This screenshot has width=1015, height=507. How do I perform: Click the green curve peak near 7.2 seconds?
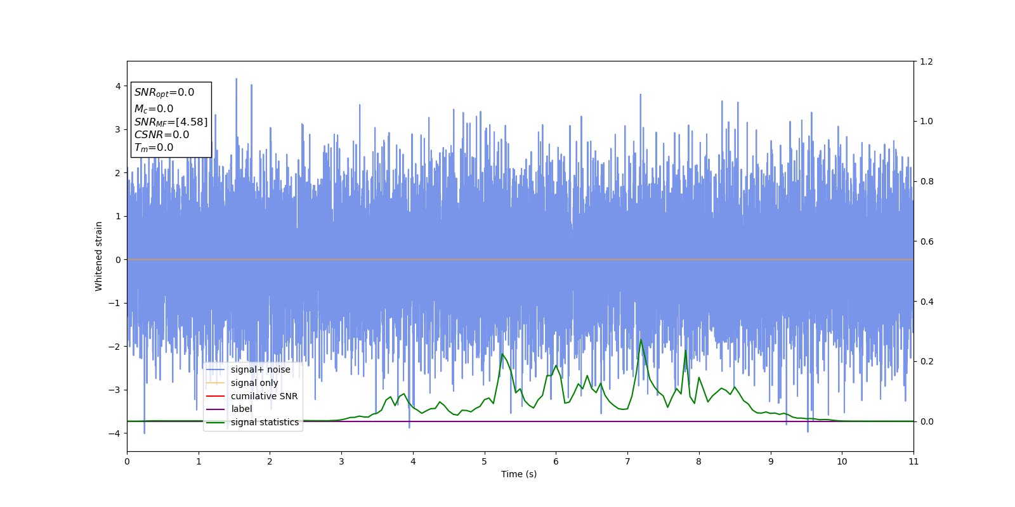641,340
